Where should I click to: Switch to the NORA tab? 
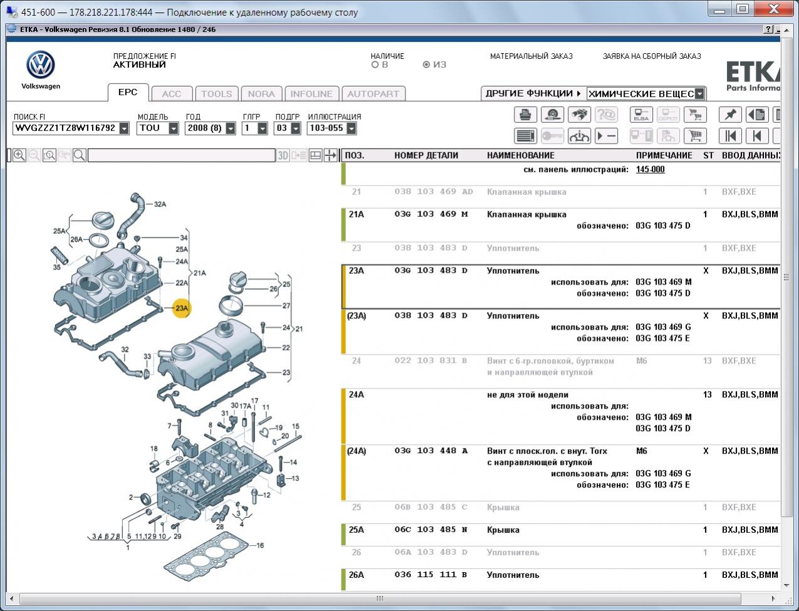tap(261, 94)
